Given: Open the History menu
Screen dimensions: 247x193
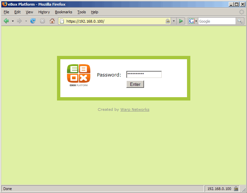Looking at the screenshot, I should (44, 12).
